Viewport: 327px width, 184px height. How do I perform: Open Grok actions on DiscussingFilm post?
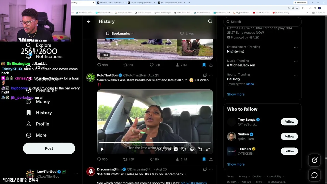205,169
